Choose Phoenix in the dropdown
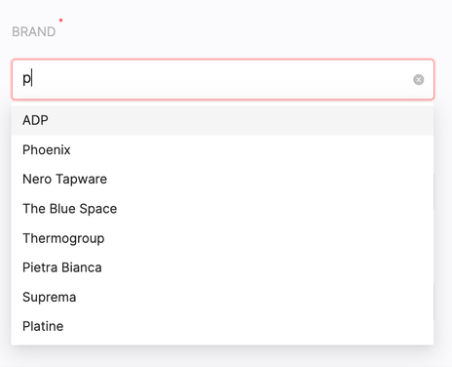The width and height of the screenshot is (452, 367). point(222,150)
